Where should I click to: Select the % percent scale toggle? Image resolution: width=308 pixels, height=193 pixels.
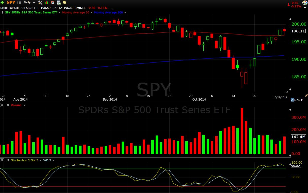tap(299, 100)
